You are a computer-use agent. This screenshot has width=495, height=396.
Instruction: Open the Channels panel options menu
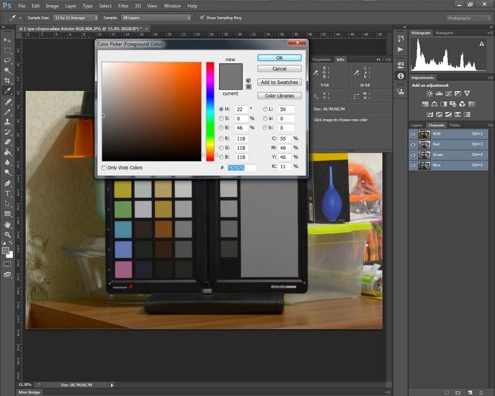pos(489,126)
